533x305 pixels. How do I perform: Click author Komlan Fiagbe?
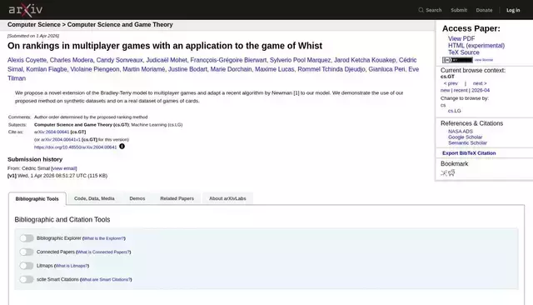pyautogui.click(x=47, y=69)
